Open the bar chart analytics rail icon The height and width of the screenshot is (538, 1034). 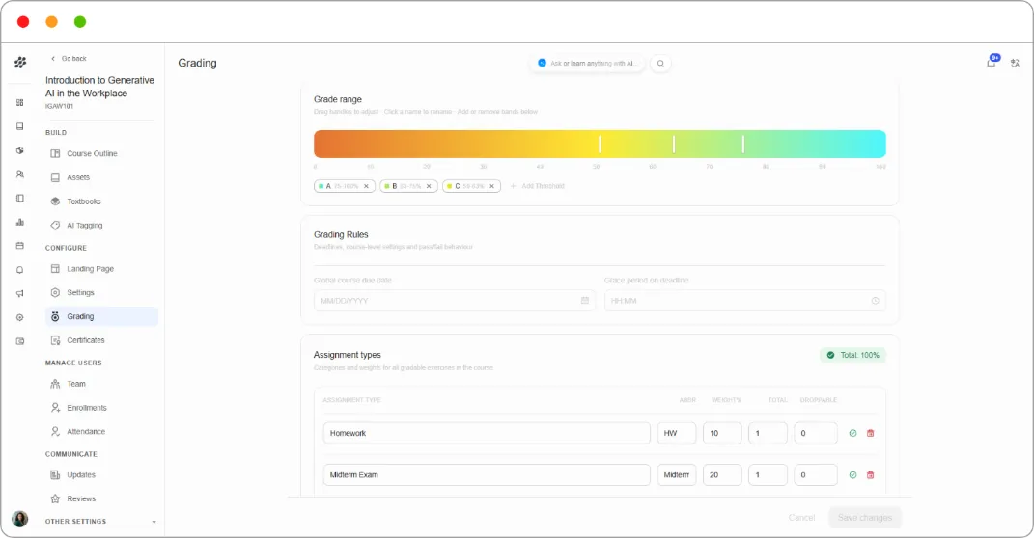click(x=19, y=222)
